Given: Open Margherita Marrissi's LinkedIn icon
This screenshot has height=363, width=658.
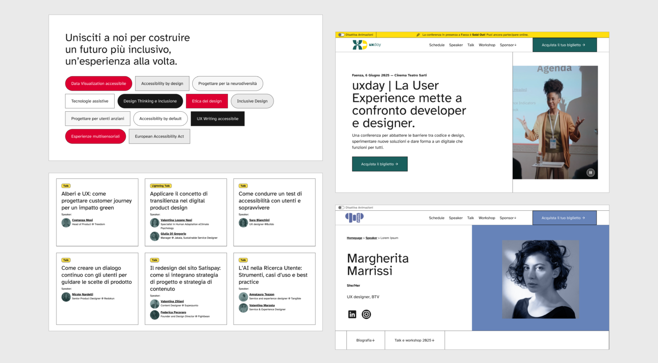Looking at the screenshot, I should tap(352, 315).
